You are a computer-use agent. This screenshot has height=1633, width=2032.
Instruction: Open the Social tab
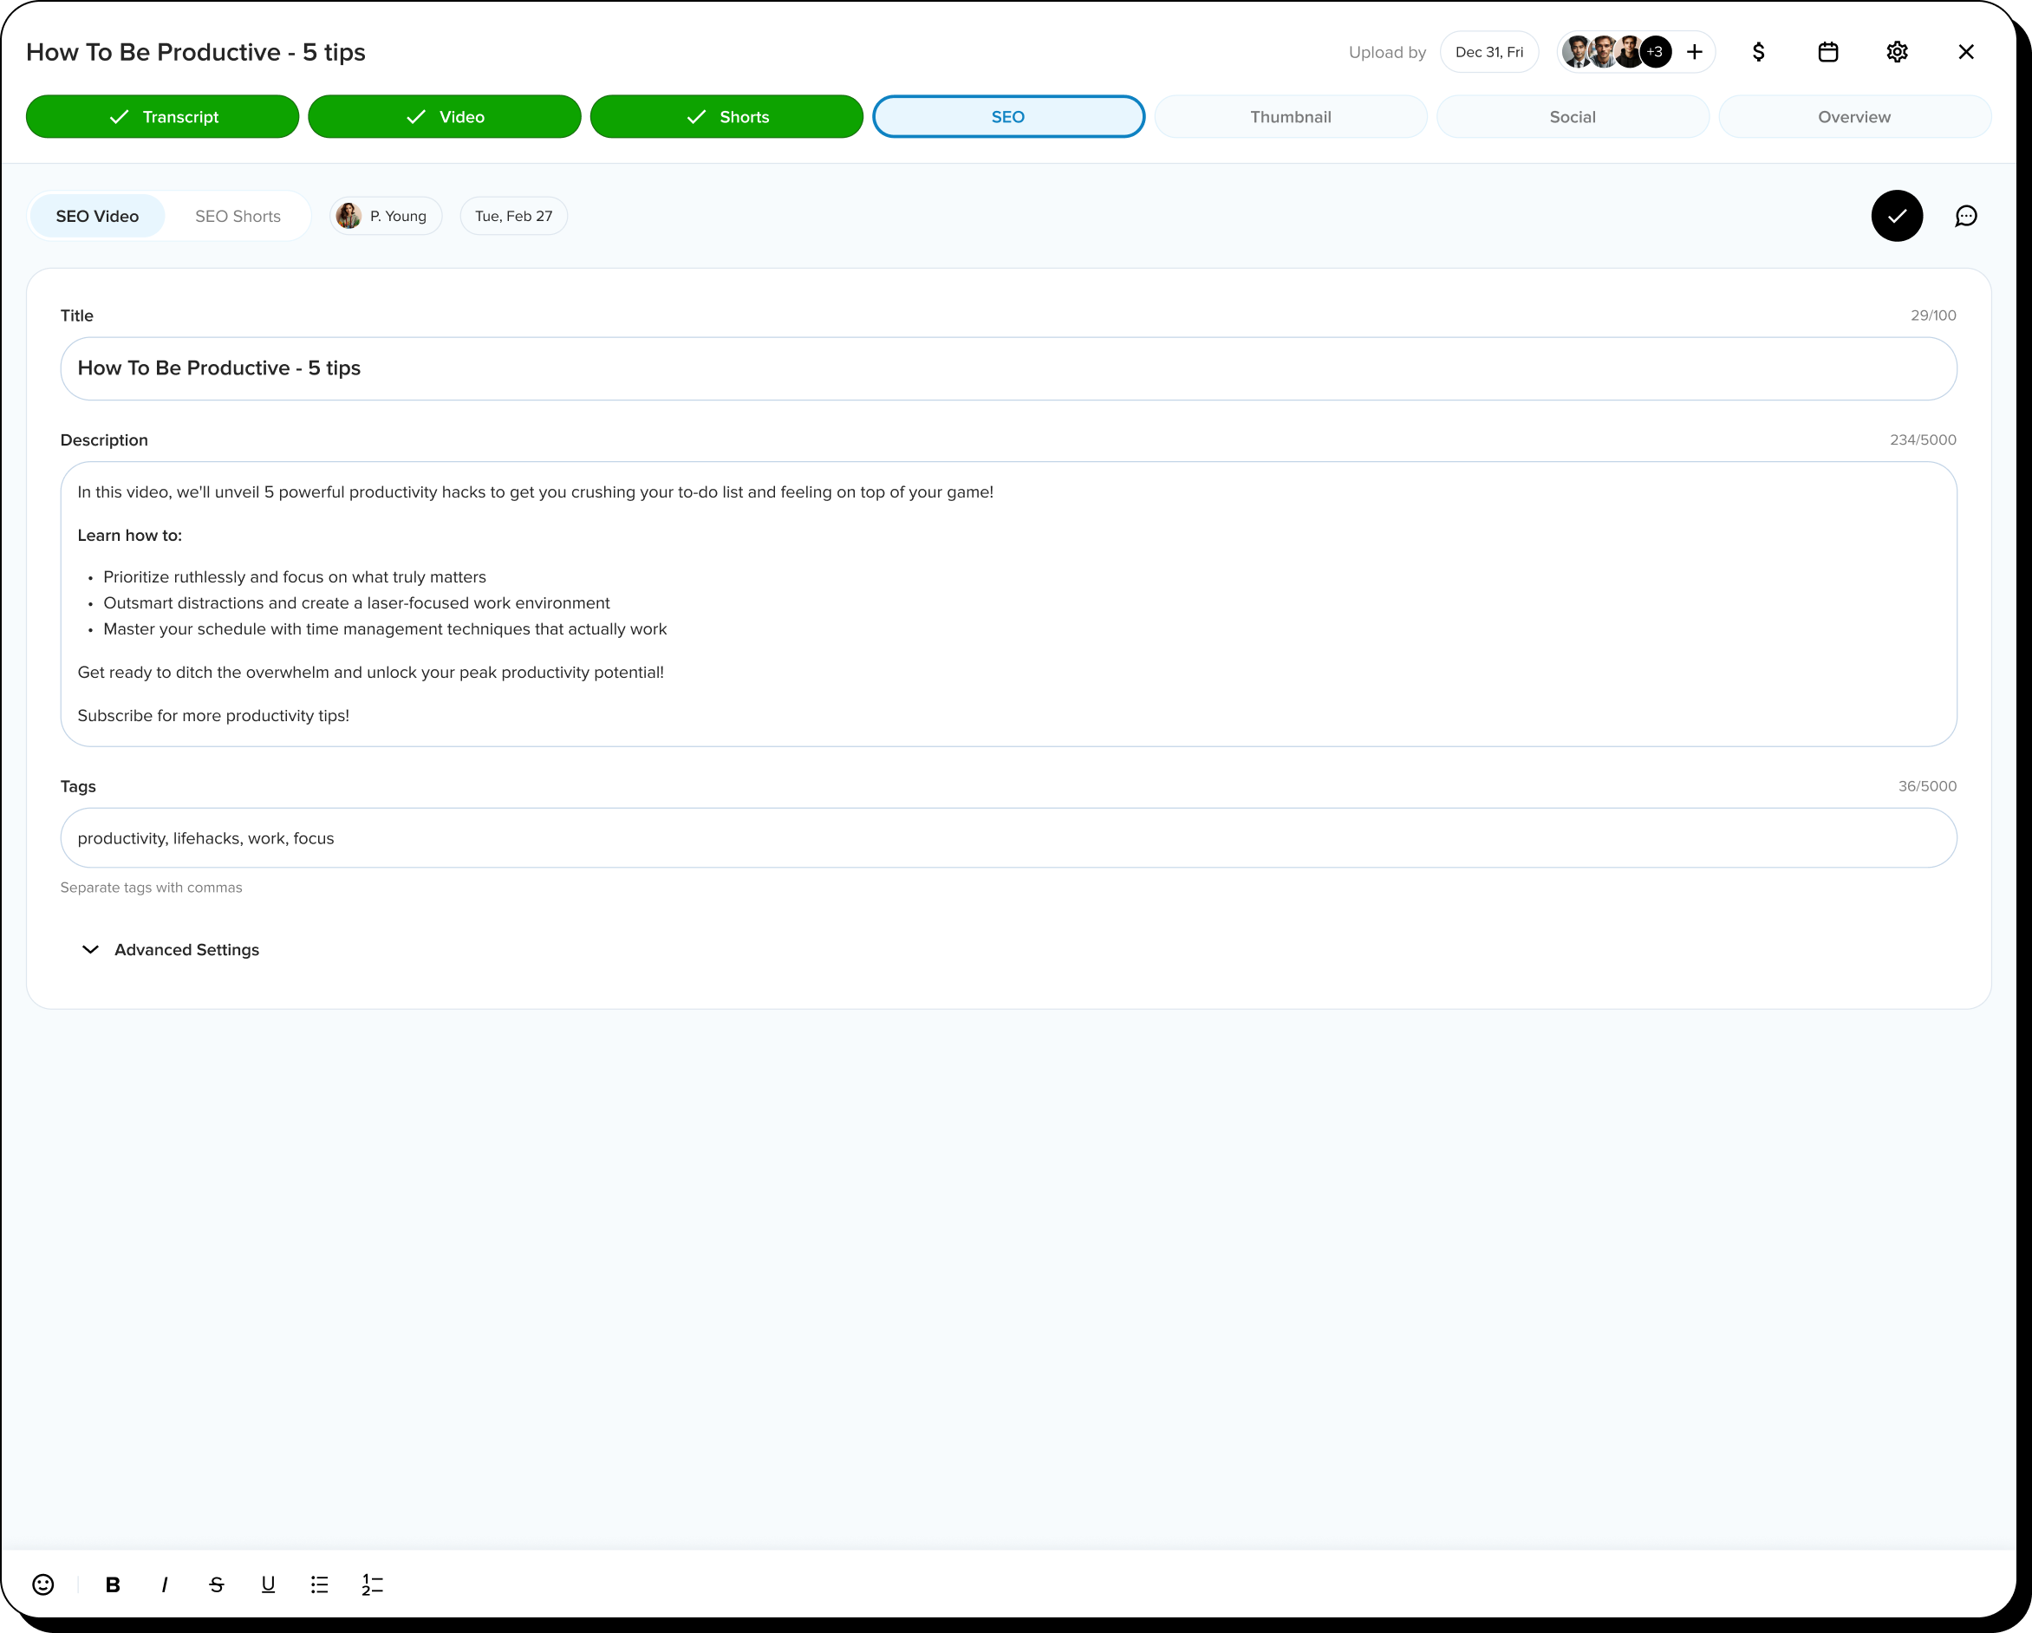tap(1572, 117)
